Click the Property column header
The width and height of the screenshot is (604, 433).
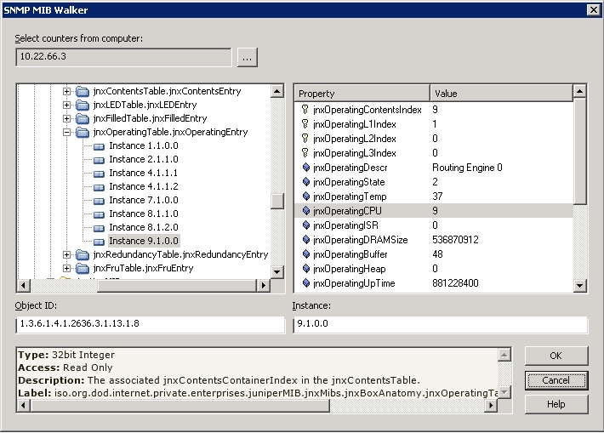362,93
